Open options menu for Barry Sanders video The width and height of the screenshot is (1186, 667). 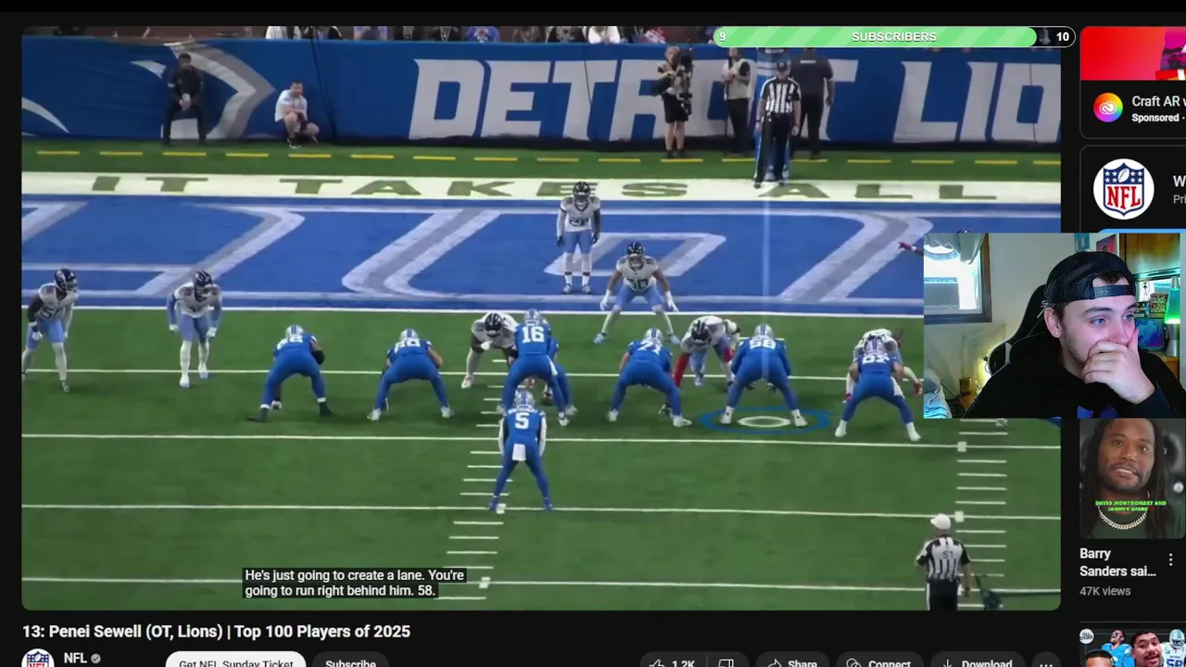(x=1171, y=560)
